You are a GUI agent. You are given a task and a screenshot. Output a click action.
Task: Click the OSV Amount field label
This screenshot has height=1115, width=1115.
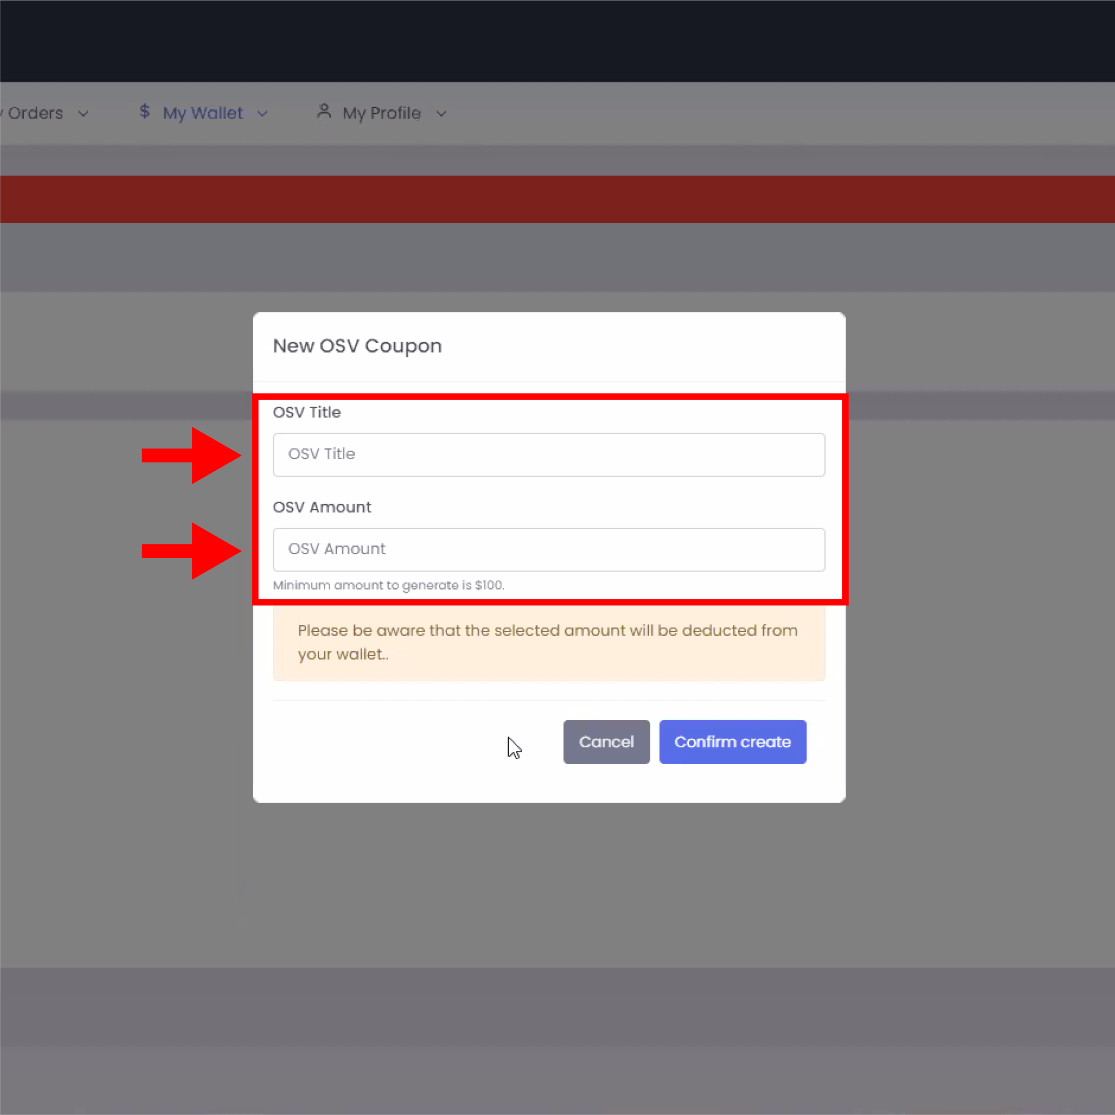(321, 507)
